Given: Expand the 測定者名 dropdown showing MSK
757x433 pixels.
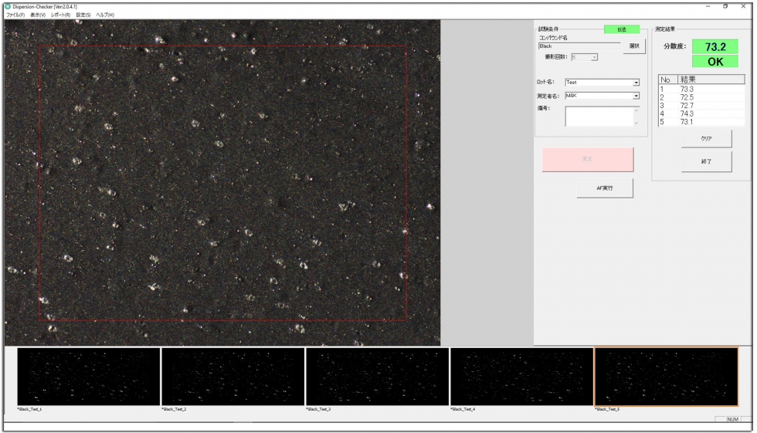Looking at the screenshot, I should pyautogui.click(x=636, y=96).
